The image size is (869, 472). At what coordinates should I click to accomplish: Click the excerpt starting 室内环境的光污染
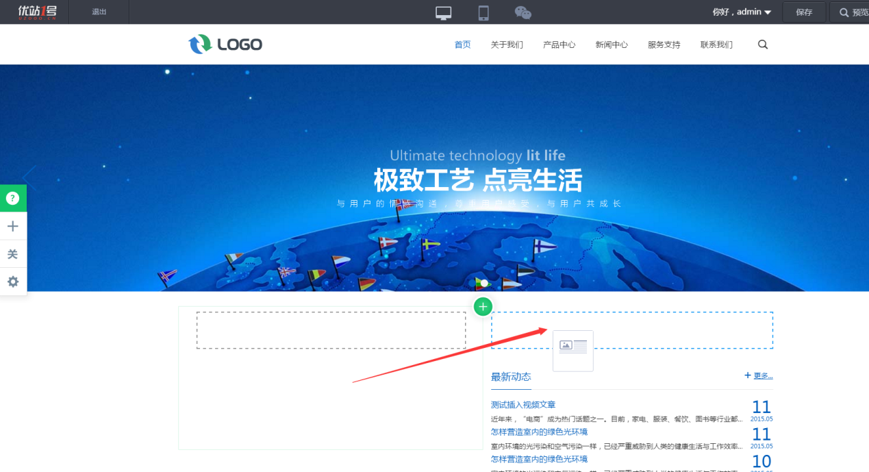617,446
